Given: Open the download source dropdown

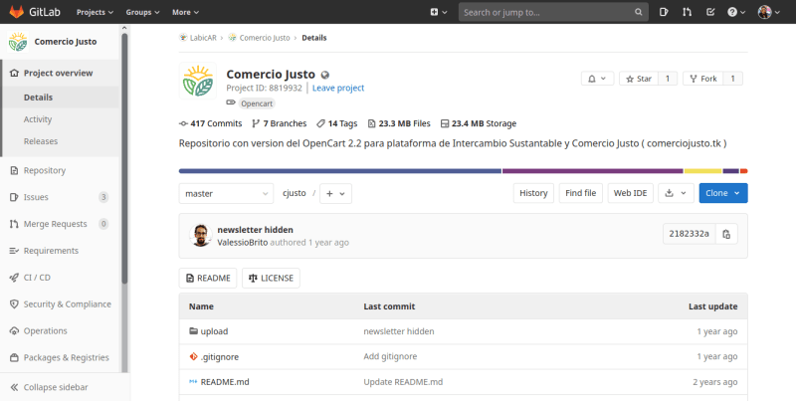Looking at the screenshot, I should pyautogui.click(x=677, y=193).
